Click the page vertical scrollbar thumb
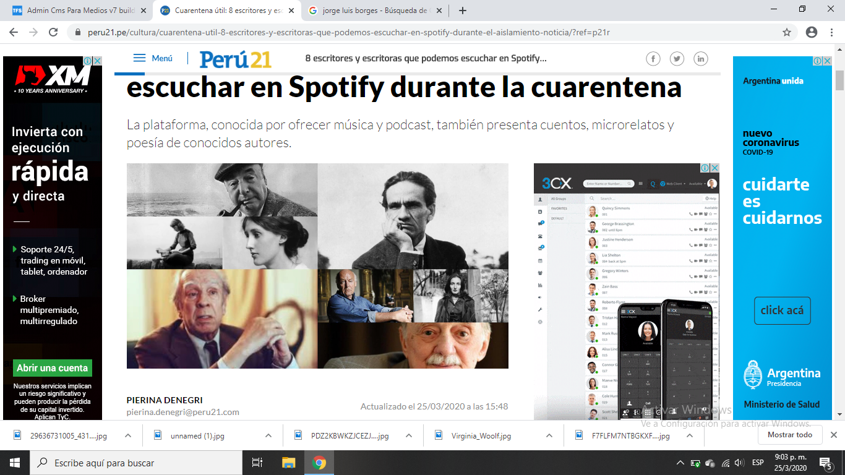 point(839,80)
